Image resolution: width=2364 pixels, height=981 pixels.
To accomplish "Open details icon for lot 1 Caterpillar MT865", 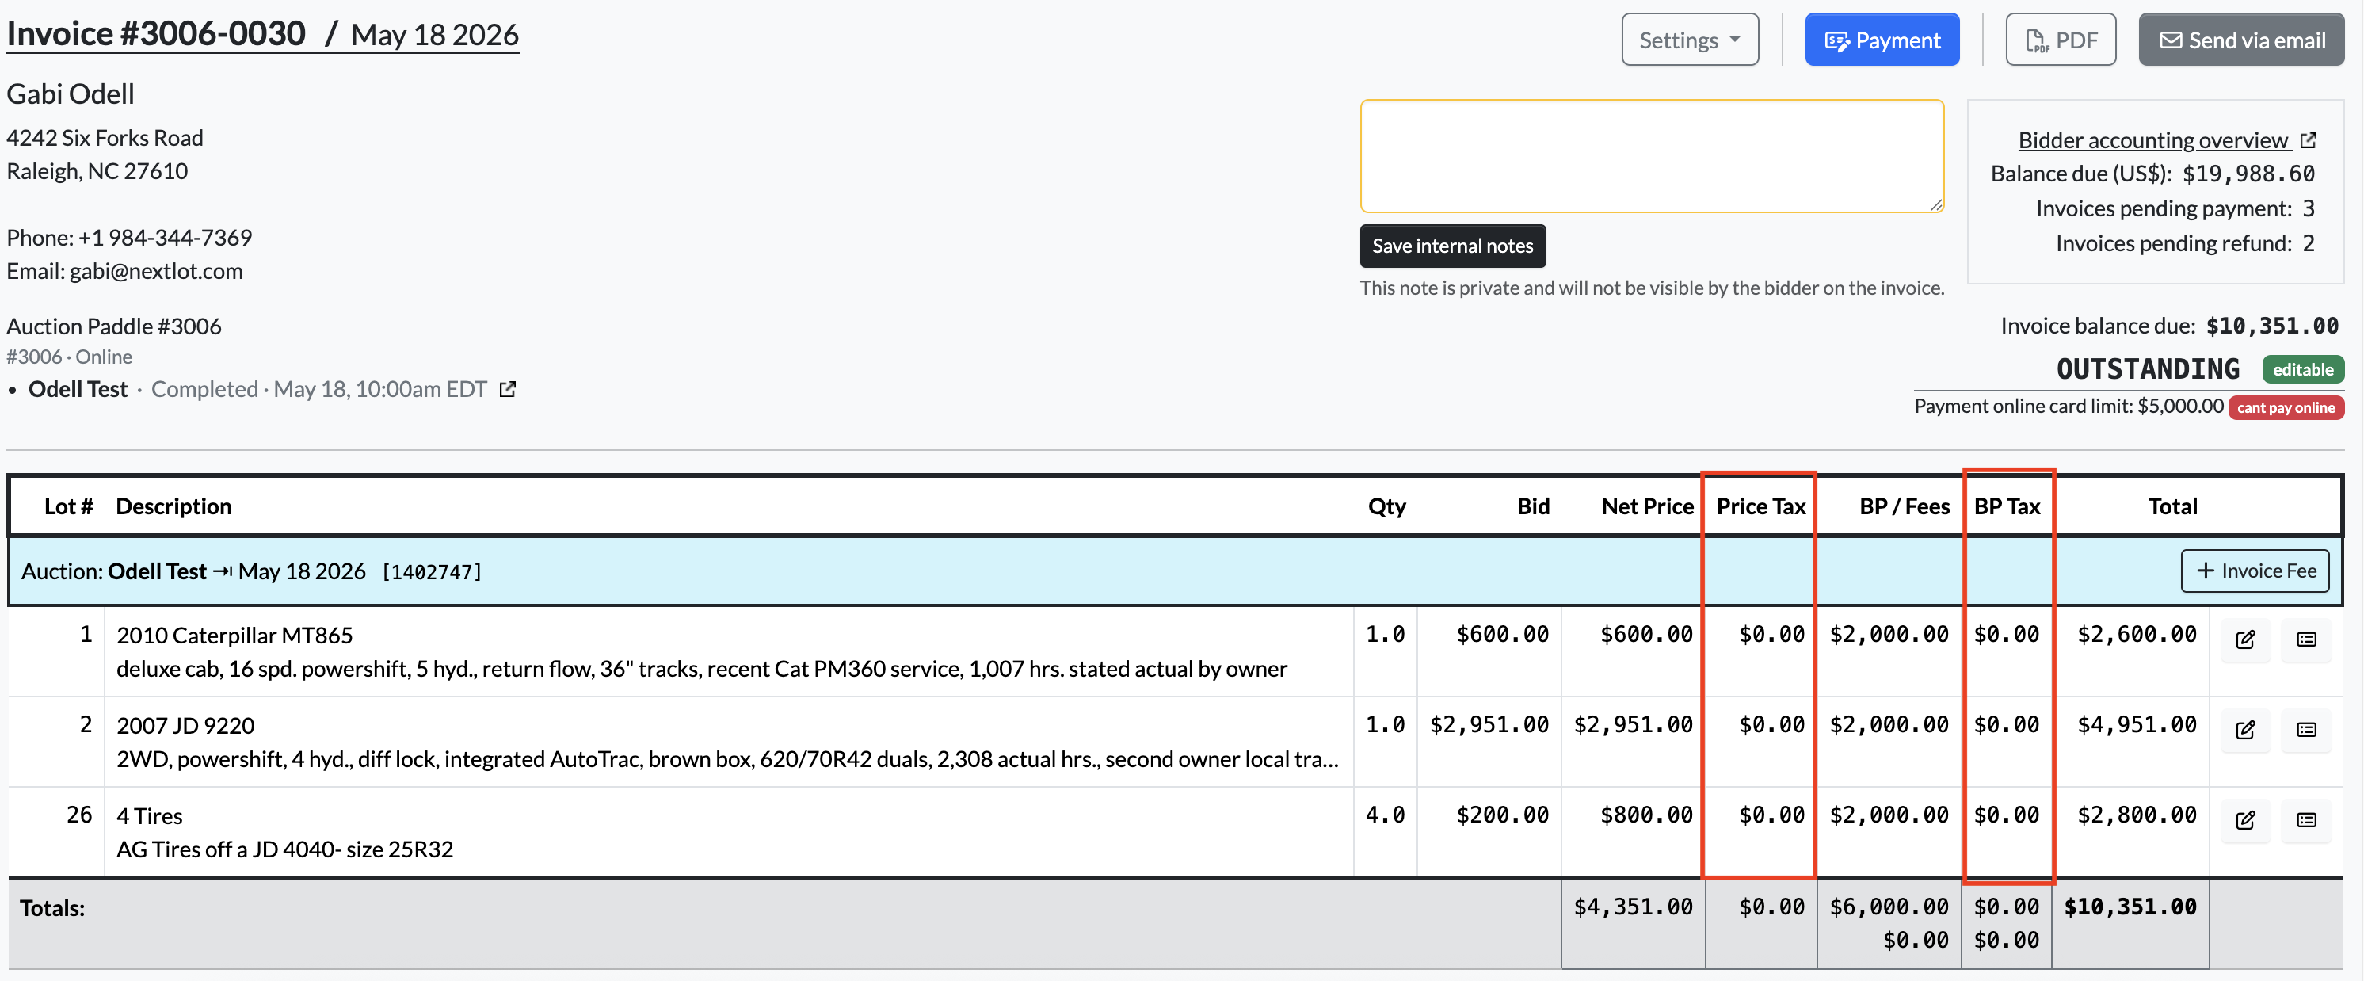I will (x=2306, y=639).
